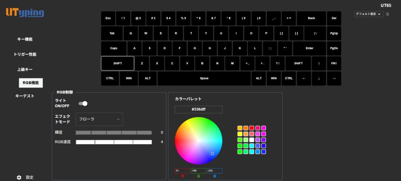
Task: Toggle the ライト ON/OFF switch
Action: (83, 104)
